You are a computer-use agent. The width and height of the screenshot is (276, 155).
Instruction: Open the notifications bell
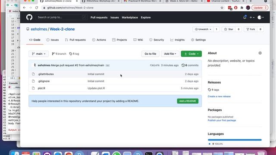[x=245, y=17]
